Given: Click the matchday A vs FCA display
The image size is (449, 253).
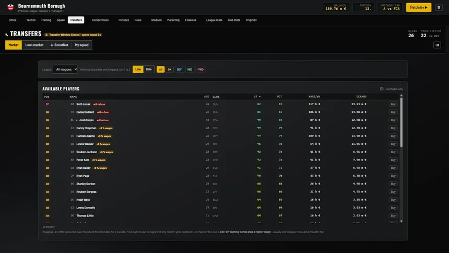Looking at the screenshot, I should click(x=390, y=7).
